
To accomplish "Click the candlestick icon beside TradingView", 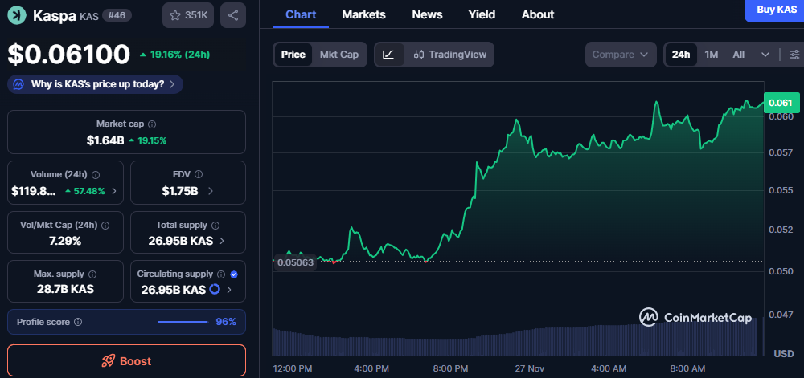I will [x=419, y=55].
